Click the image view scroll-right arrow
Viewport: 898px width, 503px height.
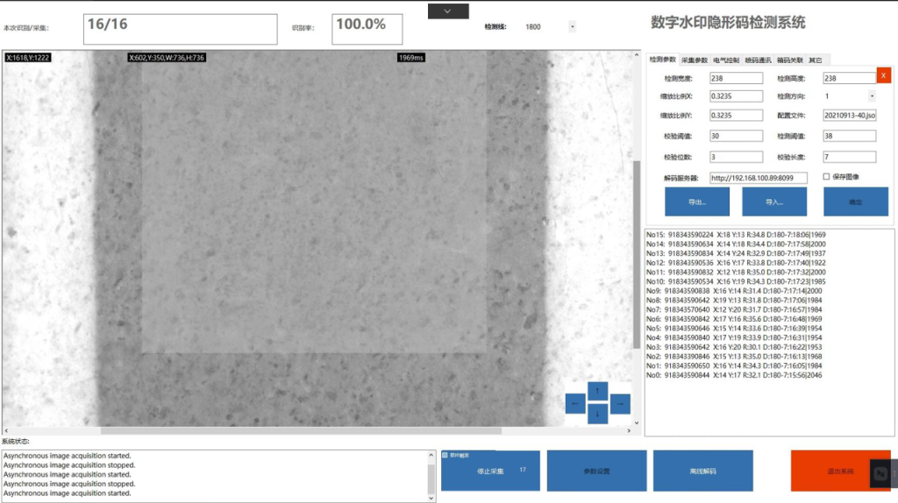point(629,430)
